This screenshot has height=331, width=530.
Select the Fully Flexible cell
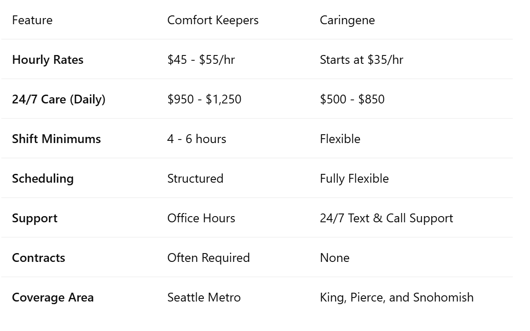coord(355,179)
